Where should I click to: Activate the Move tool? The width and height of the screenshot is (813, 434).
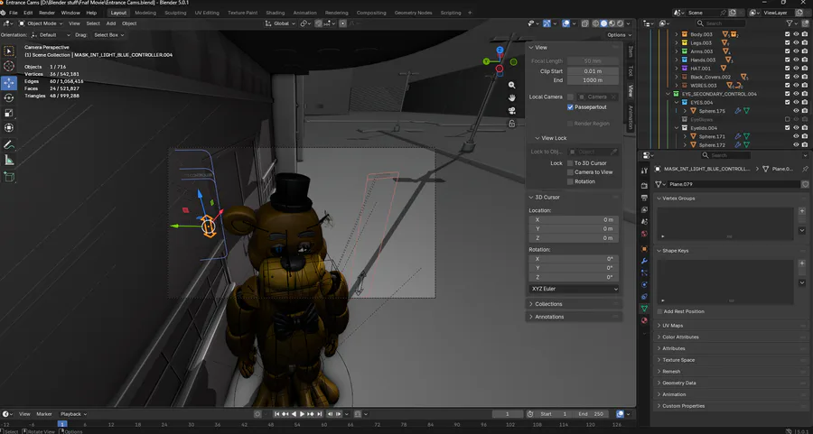[9, 83]
